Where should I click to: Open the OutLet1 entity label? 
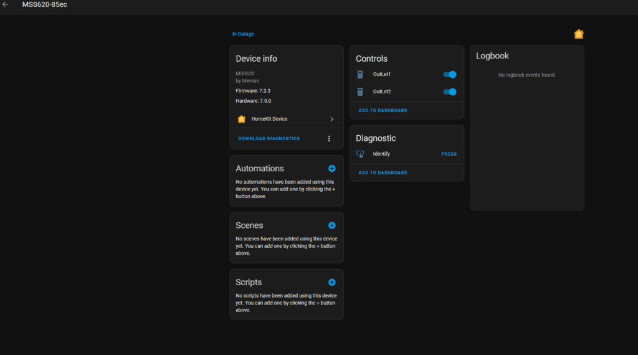382,75
